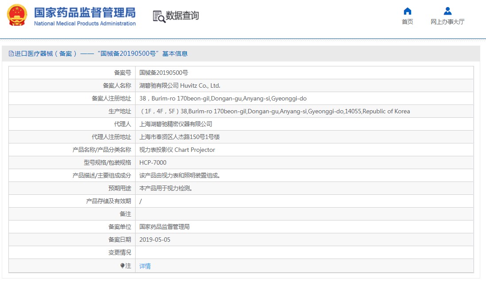This screenshot has height=286, width=486.
Task: Click the lightbulb icon beside 注
Action: 122,266
